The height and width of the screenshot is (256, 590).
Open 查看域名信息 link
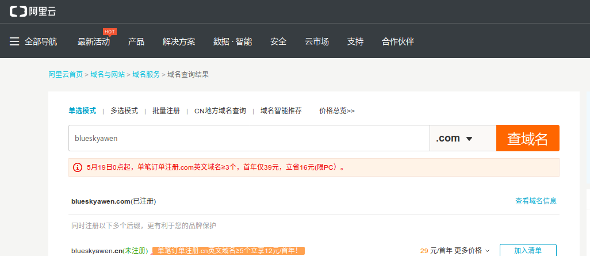tap(535, 201)
